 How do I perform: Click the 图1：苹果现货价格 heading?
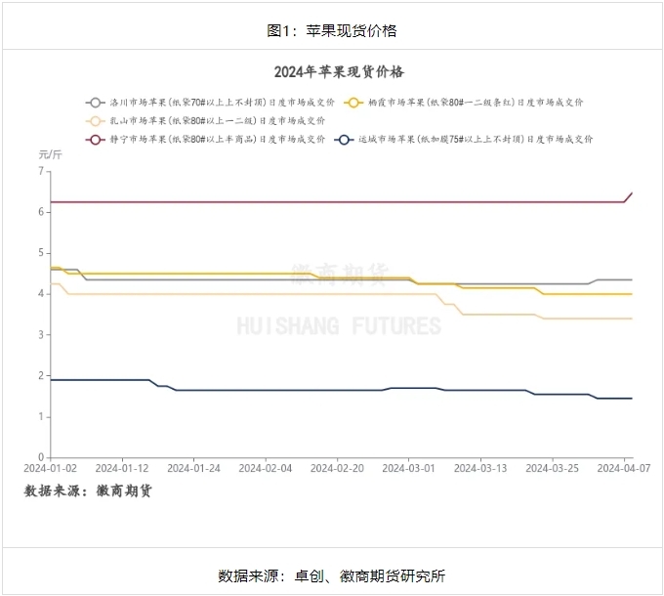click(x=332, y=30)
